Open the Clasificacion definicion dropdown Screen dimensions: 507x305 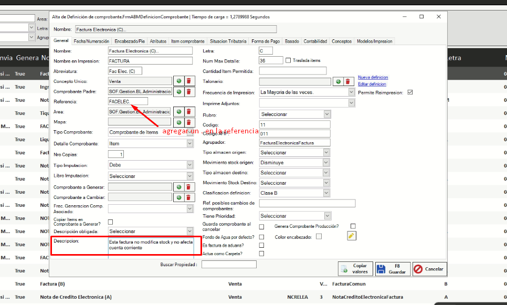click(x=326, y=193)
